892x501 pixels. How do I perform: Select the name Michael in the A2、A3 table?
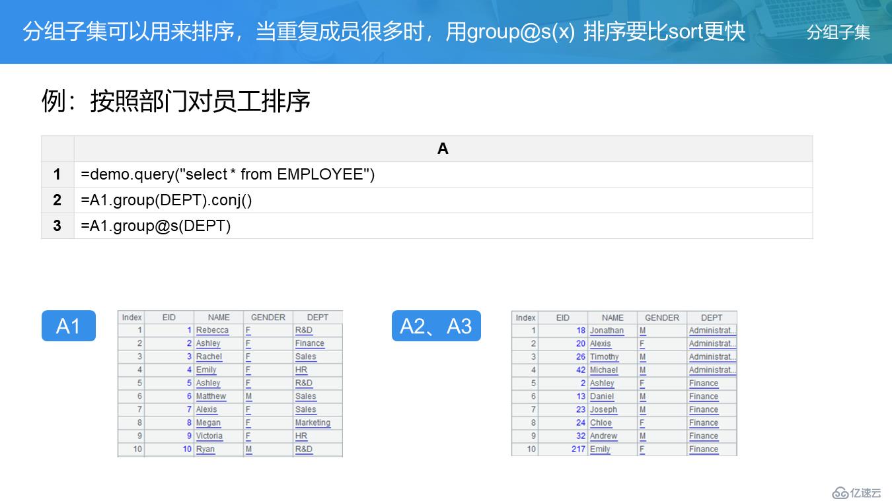(603, 370)
